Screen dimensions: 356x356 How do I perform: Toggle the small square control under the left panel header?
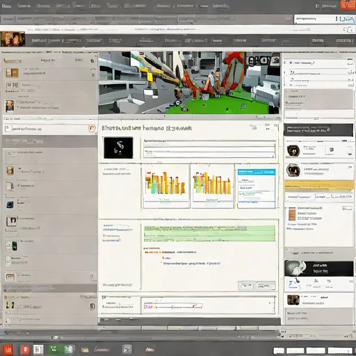pyautogui.click(x=93, y=75)
